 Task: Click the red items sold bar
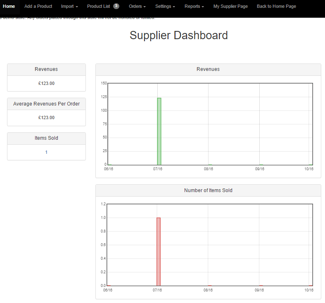(158, 251)
